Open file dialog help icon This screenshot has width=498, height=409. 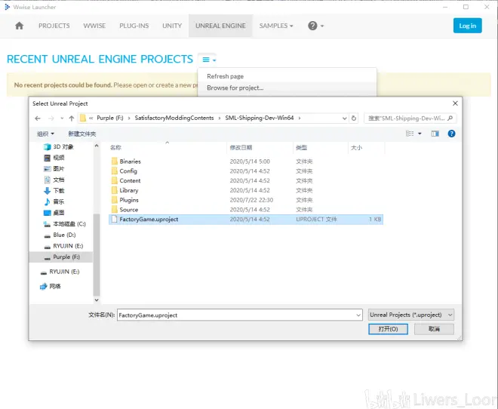[x=451, y=134]
